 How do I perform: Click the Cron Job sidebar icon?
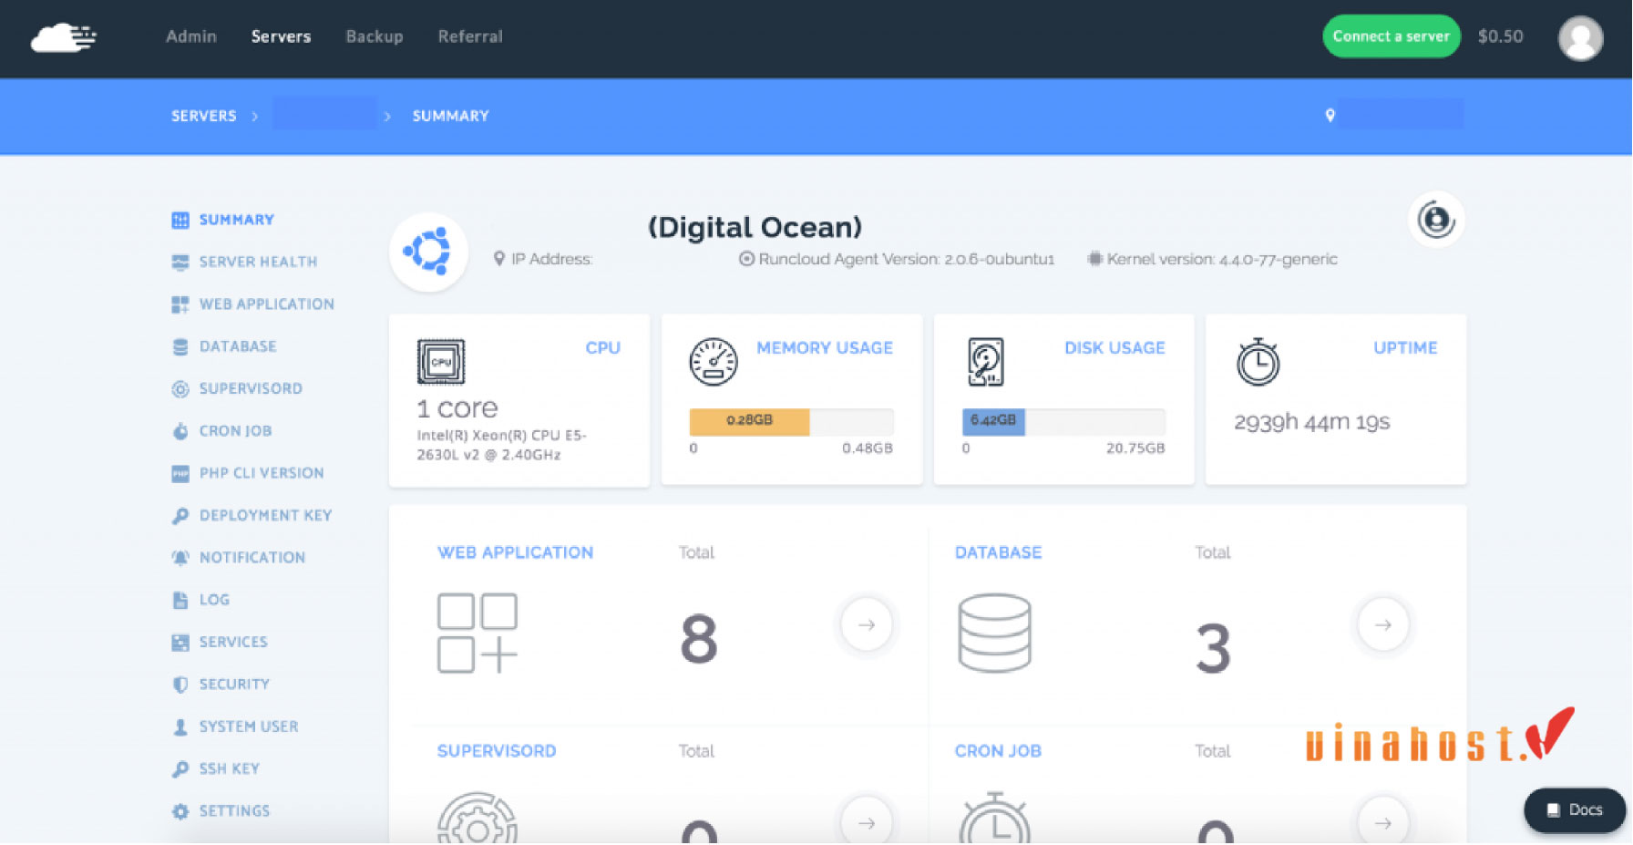pos(180,431)
